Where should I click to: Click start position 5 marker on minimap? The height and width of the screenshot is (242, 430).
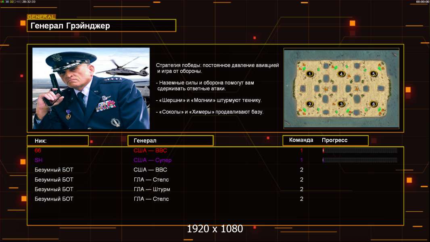pyautogui.click(x=373, y=74)
